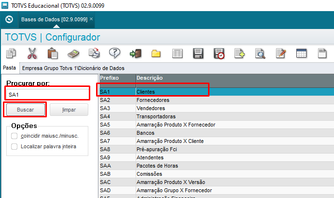
Task: Select the scissors Cut icon
Action: click(32, 53)
